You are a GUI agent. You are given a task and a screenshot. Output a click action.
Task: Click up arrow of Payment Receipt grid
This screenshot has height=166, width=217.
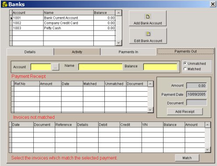point(150,84)
